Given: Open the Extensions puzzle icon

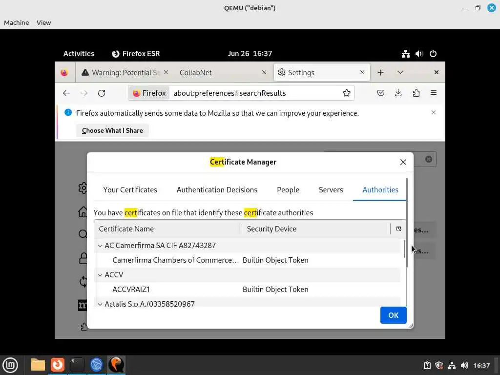Looking at the screenshot, I should click(416, 93).
